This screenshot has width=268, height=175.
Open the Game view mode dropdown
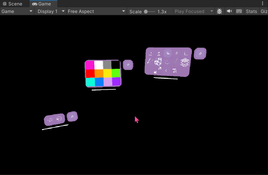click(x=17, y=11)
